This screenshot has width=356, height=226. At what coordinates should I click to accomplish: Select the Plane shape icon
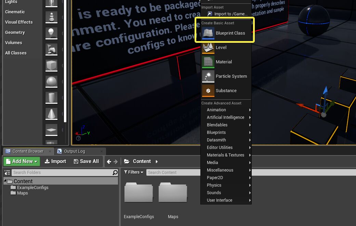tap(51, 130)
